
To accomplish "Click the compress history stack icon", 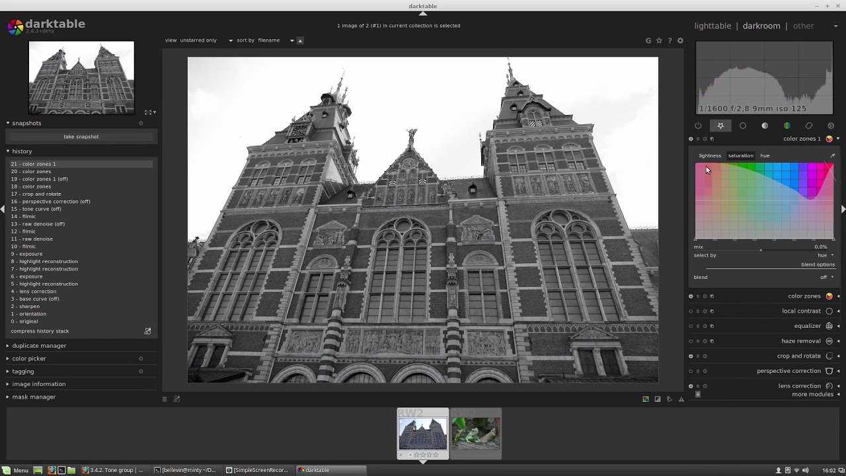I will (147, 331).
